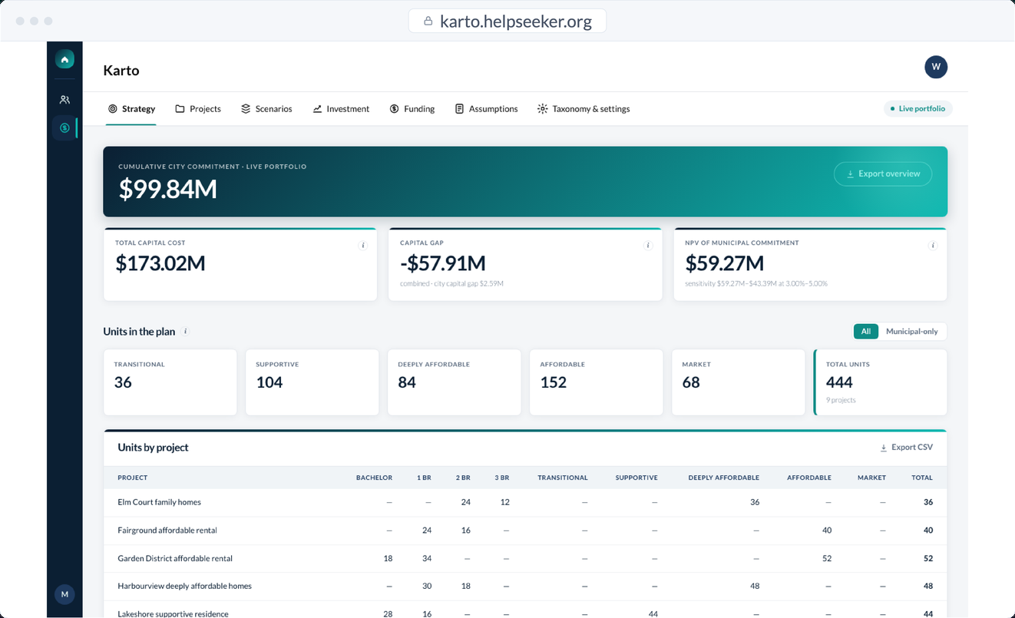Image resolution: width=1015 pixels, height=618 pixels.
Task: Open the home icon in sidebar
Action: [64, 59]
